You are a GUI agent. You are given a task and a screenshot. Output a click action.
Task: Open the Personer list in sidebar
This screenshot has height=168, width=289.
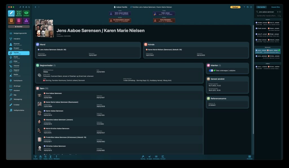coord(17,44)
